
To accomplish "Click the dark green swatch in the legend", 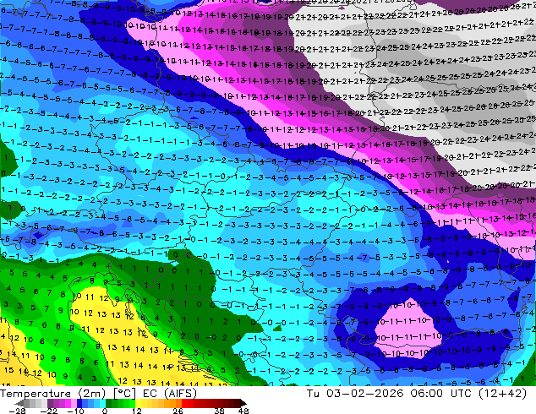I will [108, 403].
